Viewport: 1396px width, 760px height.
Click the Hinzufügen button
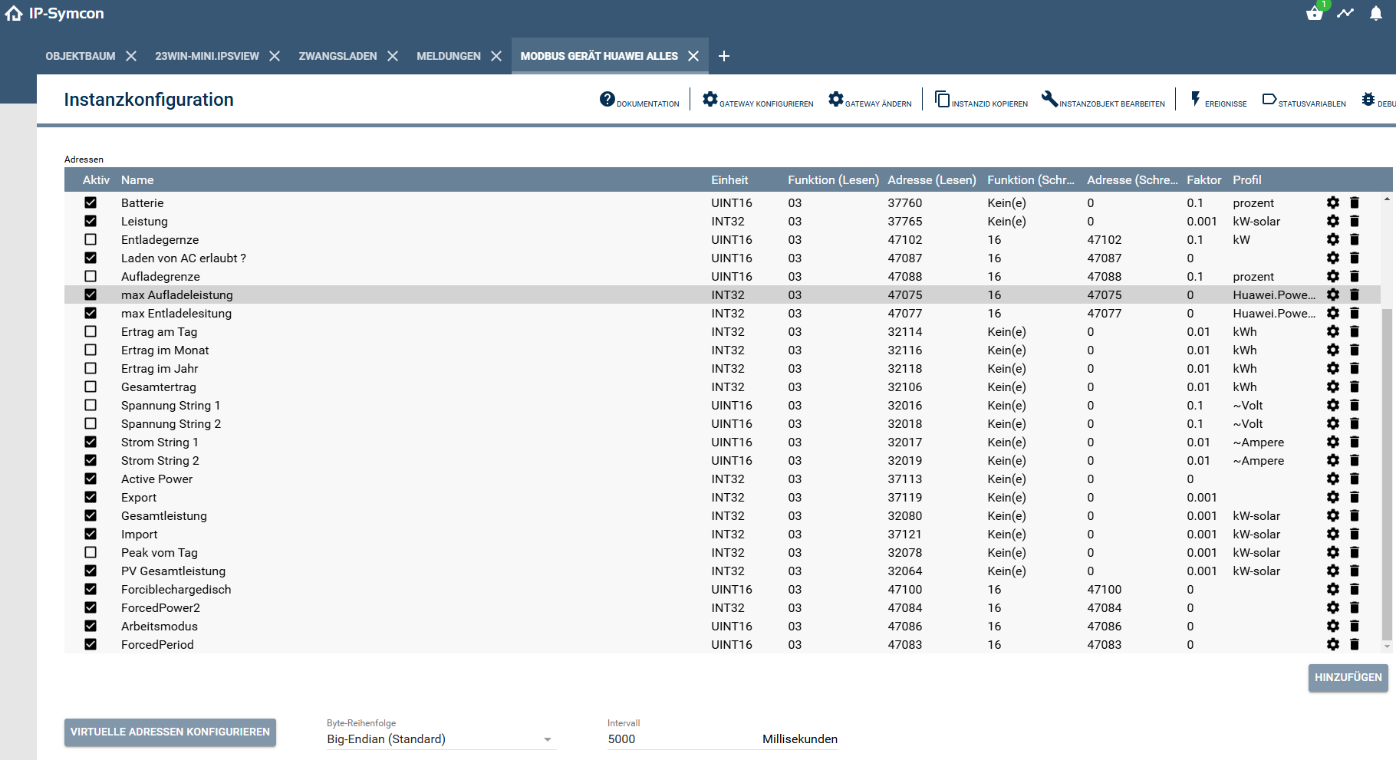(x=1348, y=677)
